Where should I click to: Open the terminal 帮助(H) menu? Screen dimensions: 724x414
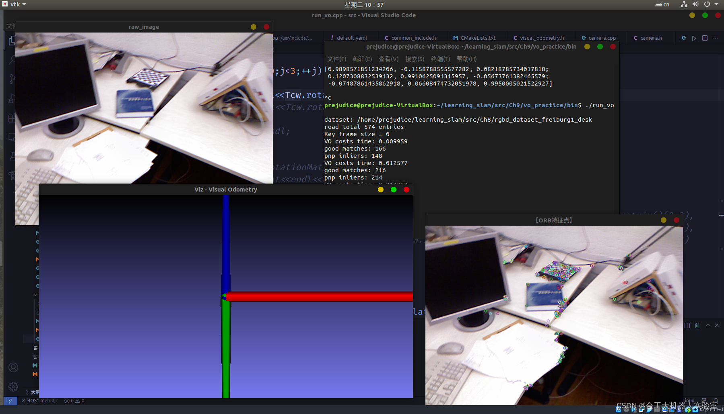(x=467, y=59)
